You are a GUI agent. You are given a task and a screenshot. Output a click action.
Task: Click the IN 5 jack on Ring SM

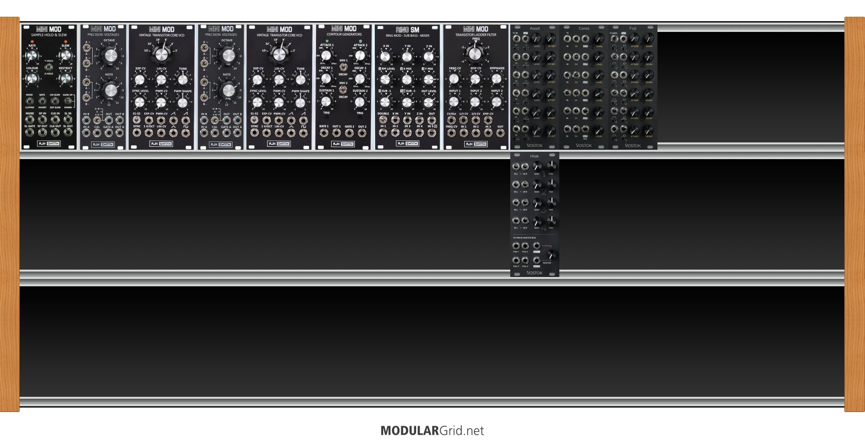click(431, 133)
